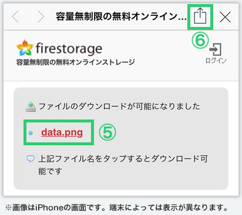Click the green circled number 6 marker
This screenshot has height=215, width=242.
[200, 40]
